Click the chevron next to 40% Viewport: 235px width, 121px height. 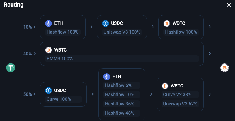point(35,54)
